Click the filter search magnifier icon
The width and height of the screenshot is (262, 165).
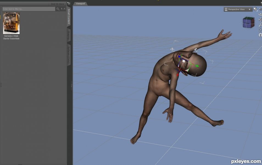pyautogui.click(x=58, y=9)
